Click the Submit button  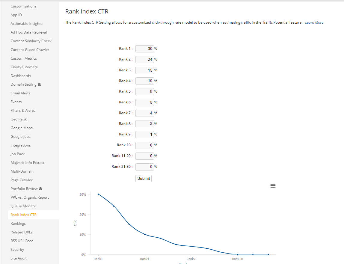pyautogui.click(x=144, y=179)
